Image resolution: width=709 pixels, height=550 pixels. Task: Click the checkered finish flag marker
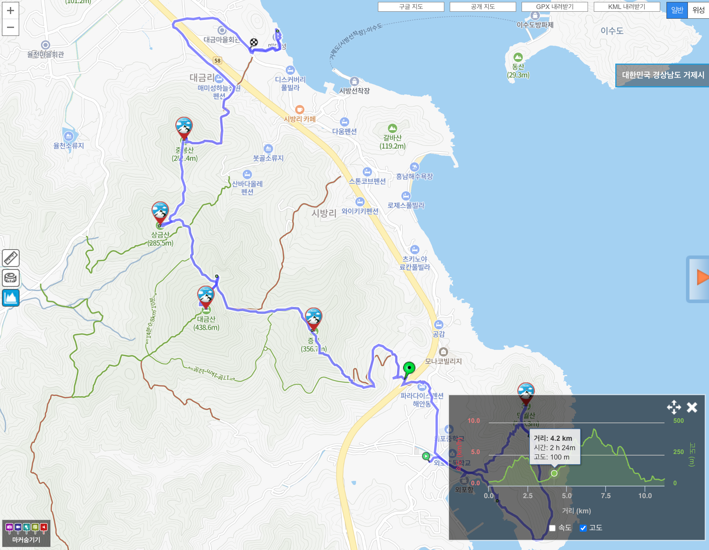click(x=254, y=43)
